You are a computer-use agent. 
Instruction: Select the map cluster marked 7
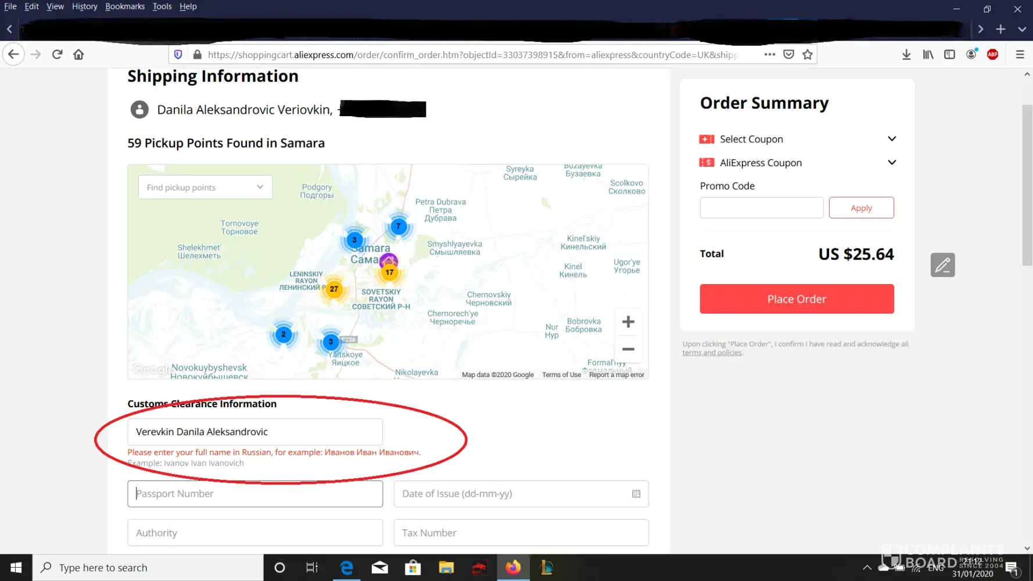(x=399, y=226)
